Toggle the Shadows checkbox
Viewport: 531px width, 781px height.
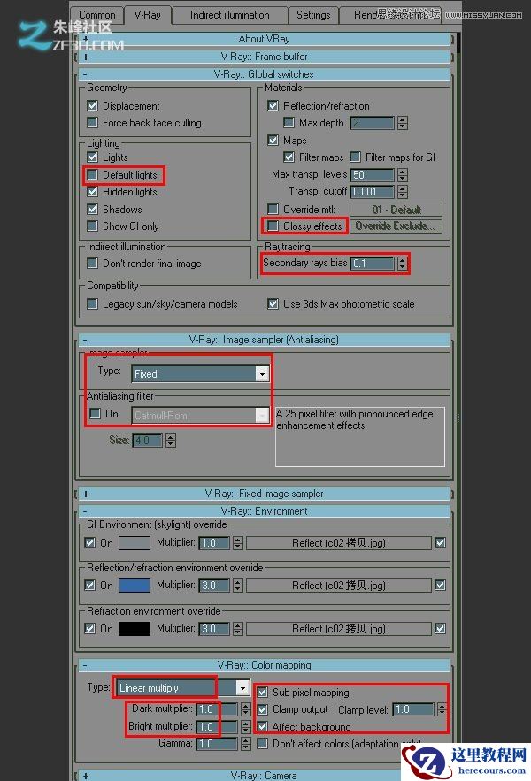tap(92, 210)
